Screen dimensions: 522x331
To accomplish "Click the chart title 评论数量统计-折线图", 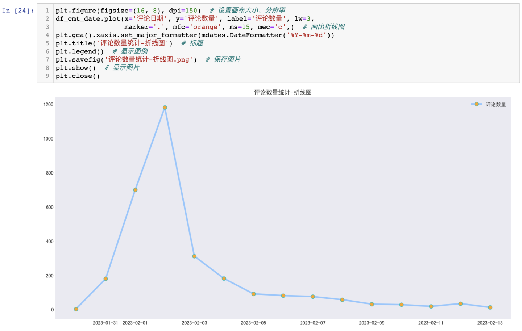I will pyautogui.click(x=283, y=92).
